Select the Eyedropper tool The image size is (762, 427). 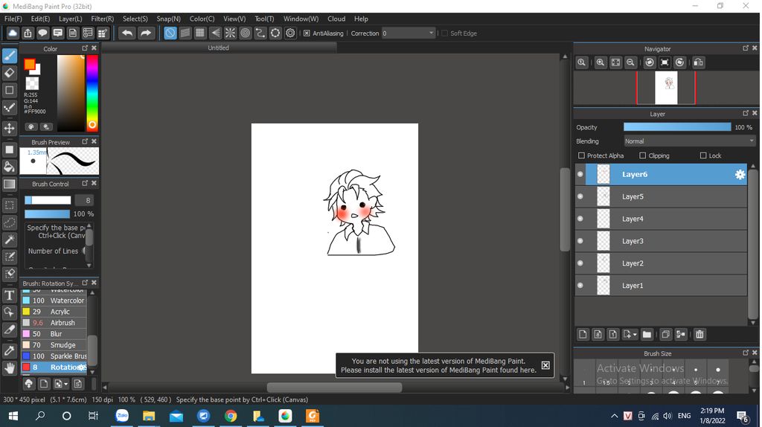pyautogui.click(x=9, y=350)
